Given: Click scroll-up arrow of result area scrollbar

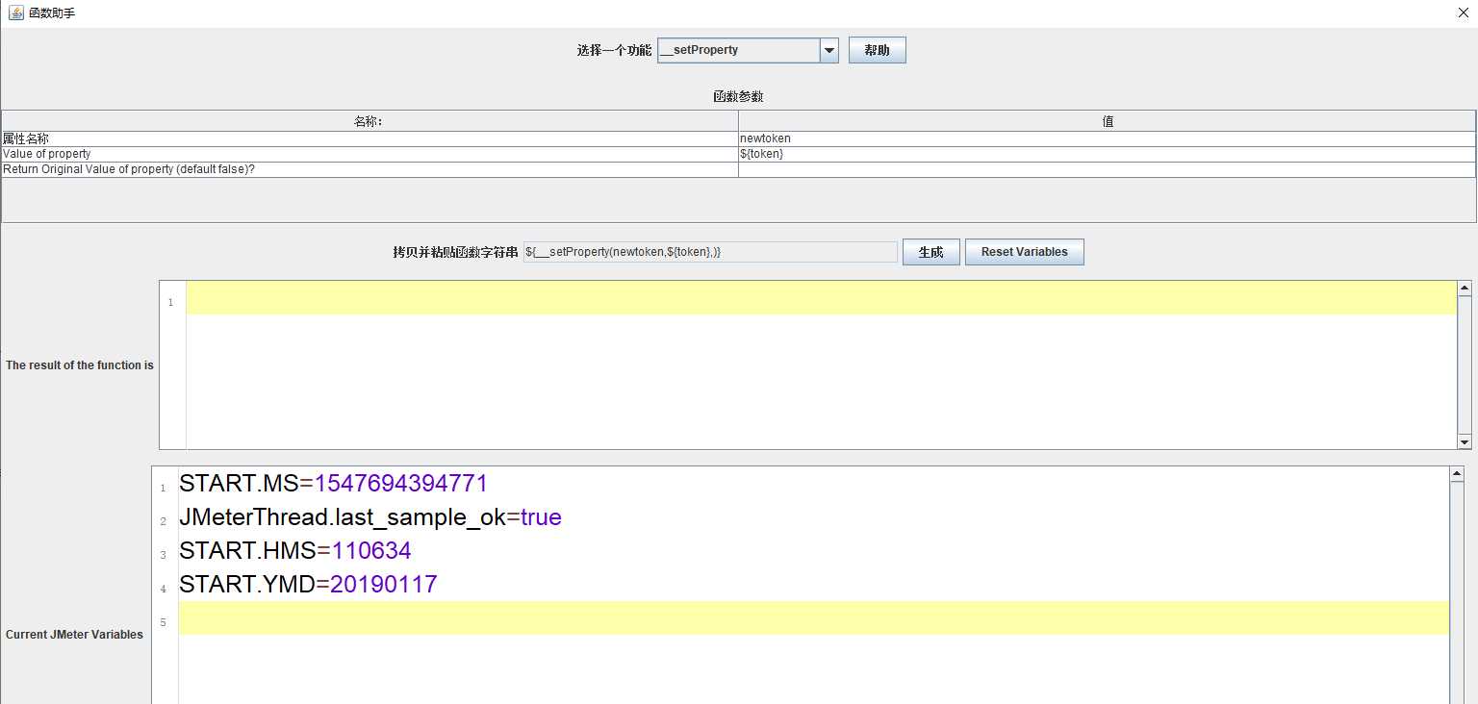Looking at the screenshot, I should point(1465,288).
